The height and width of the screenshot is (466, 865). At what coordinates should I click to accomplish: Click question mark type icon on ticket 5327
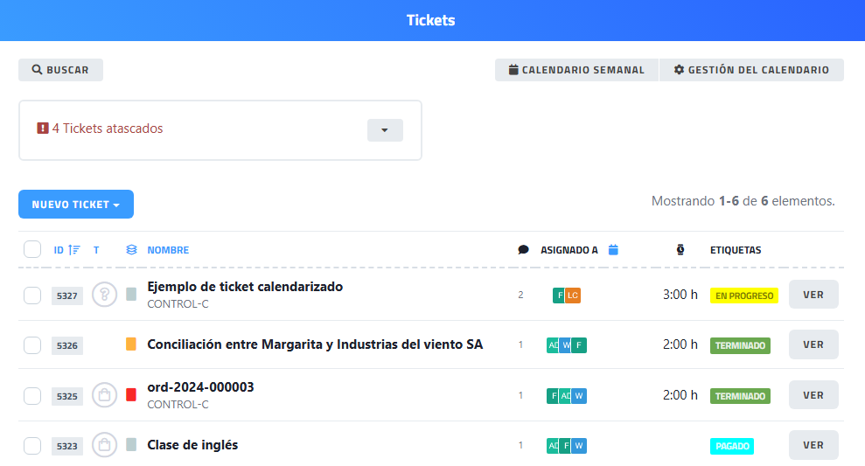point(104,296)
